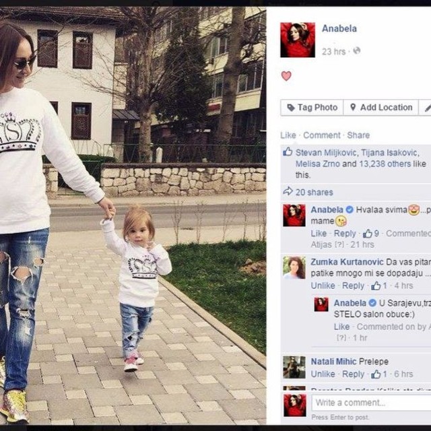Open the 20 shares list
The width and height of the screenshot is (431, 431).
[314, 192]
